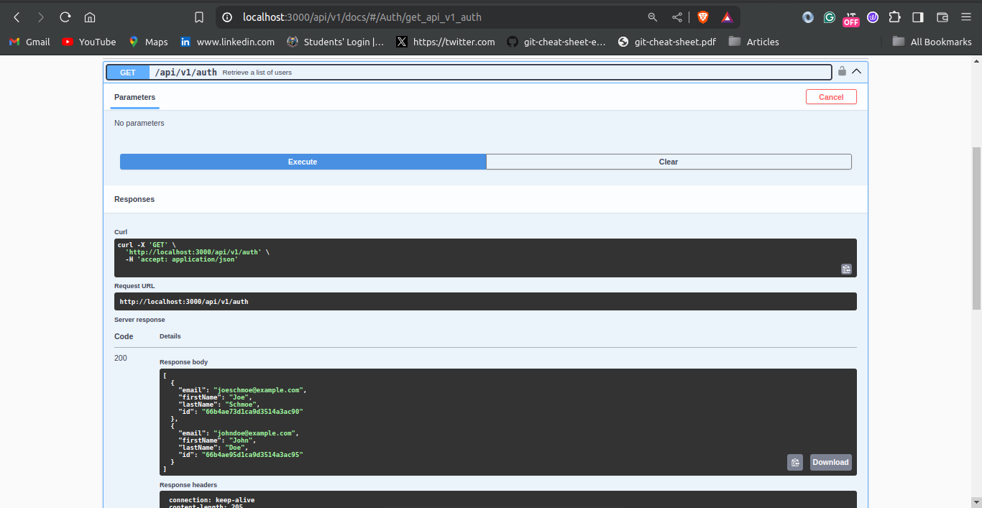Click the id "66b4ae95d1ca9d3514a3ac95" value
Viewport: 982px width, 508px height.
pos(252,455)
